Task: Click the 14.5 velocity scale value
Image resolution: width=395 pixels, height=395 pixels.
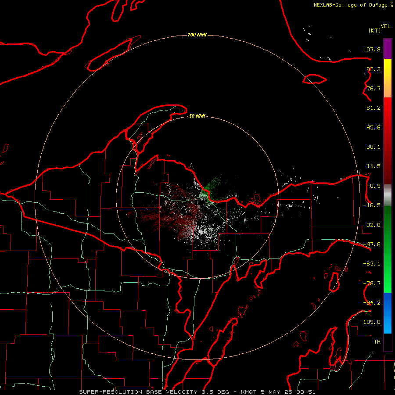Action: pyautogui.click(x=373, y=166)
